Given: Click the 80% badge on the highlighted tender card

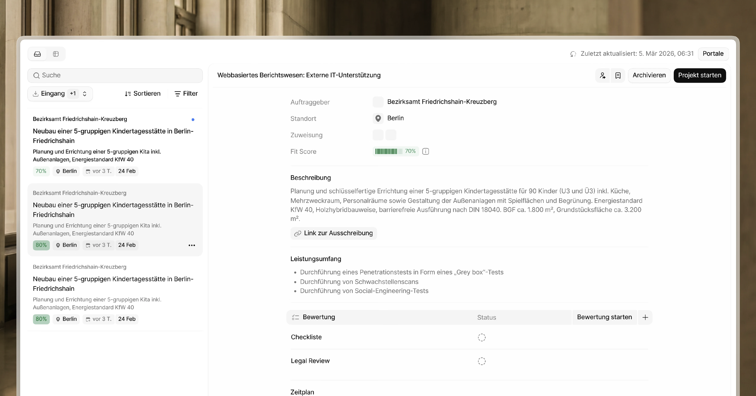Looking at the screenshot, I should pos(41,245).
